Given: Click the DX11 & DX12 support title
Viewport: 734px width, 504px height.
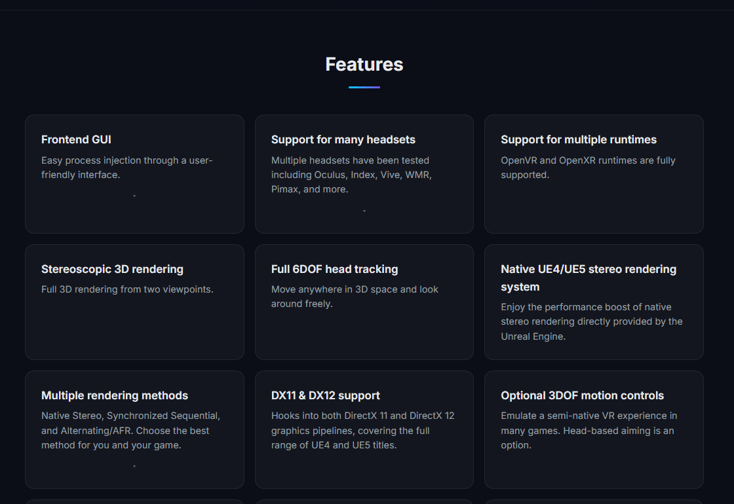Looking at the screenshot, I should [325, 395].
